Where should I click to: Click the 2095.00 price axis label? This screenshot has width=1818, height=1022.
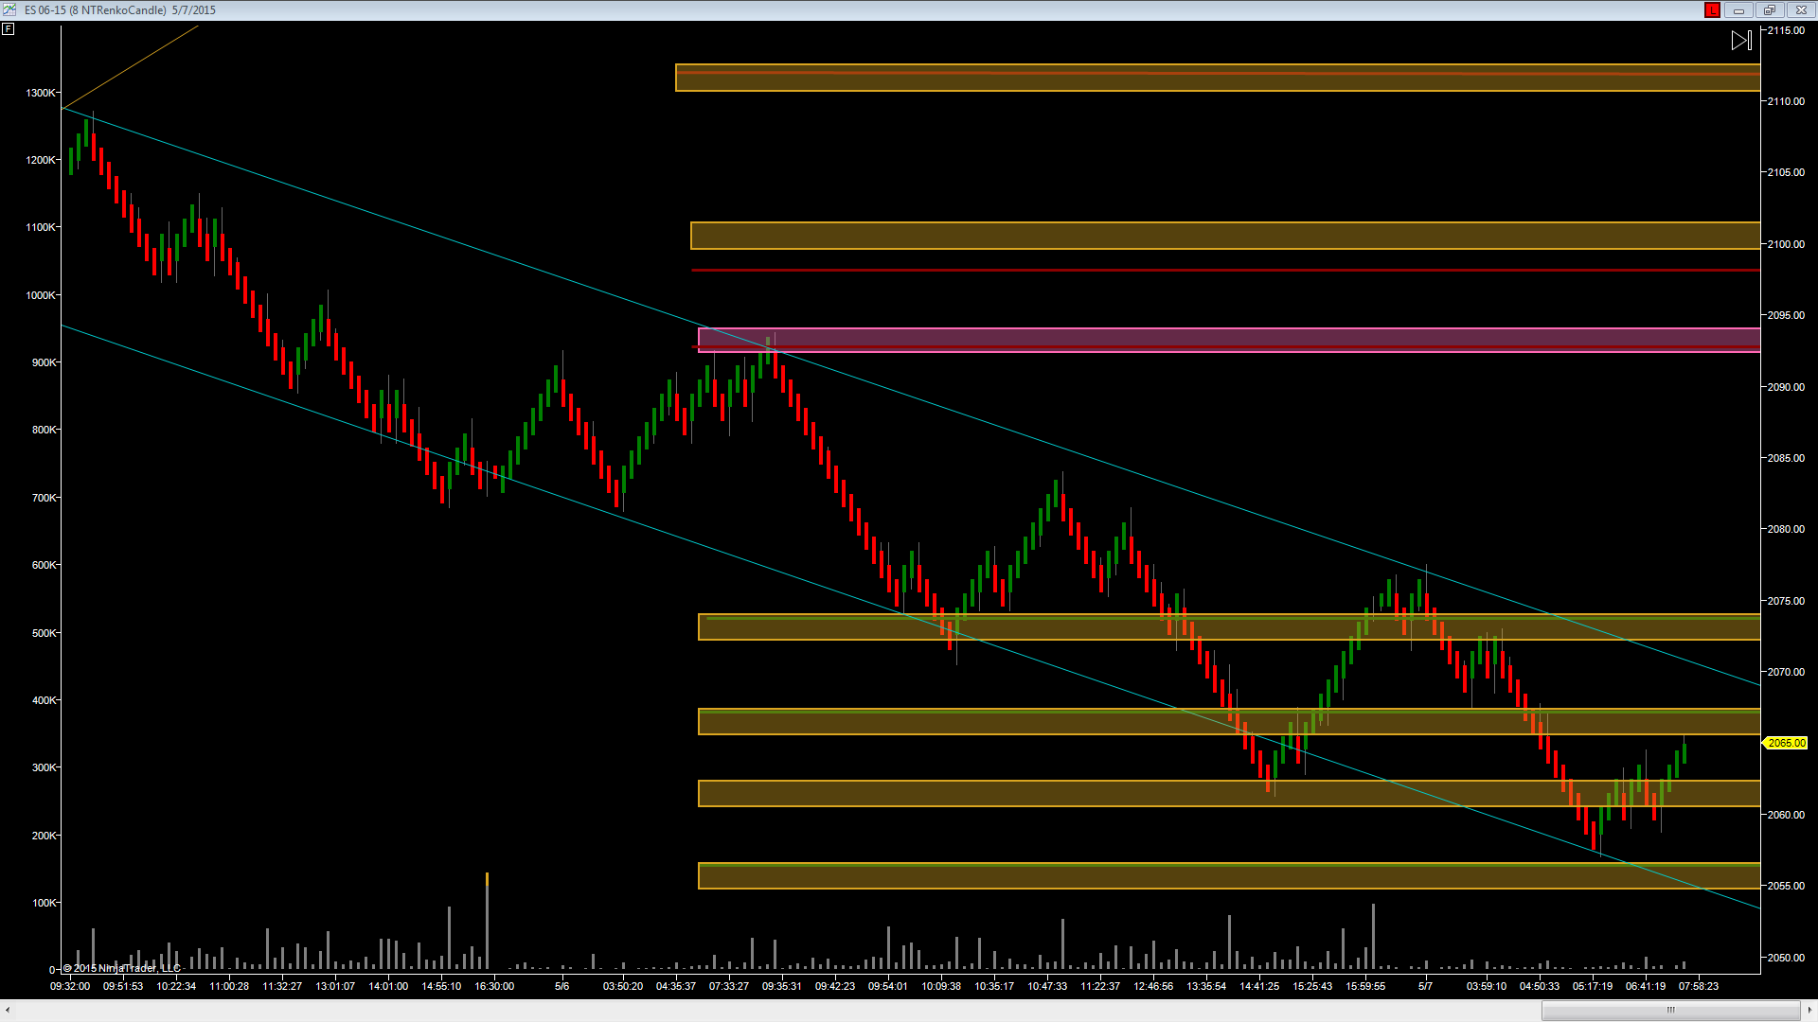(x=1786, y=315)
